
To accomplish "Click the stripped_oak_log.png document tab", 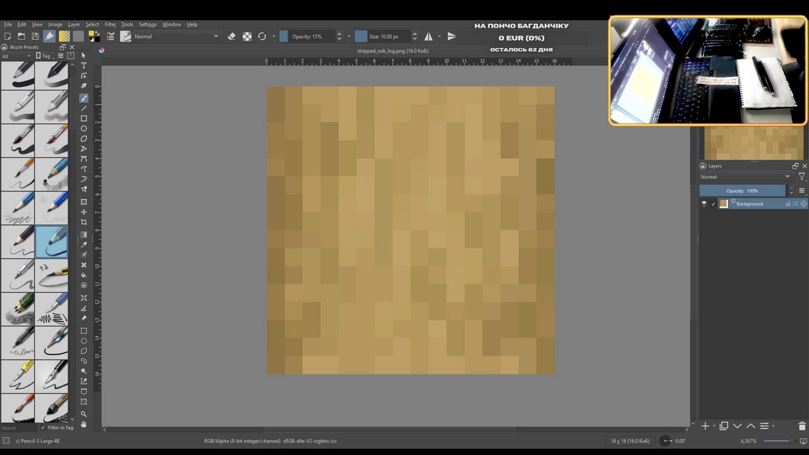I will click(x=393, y=51).
